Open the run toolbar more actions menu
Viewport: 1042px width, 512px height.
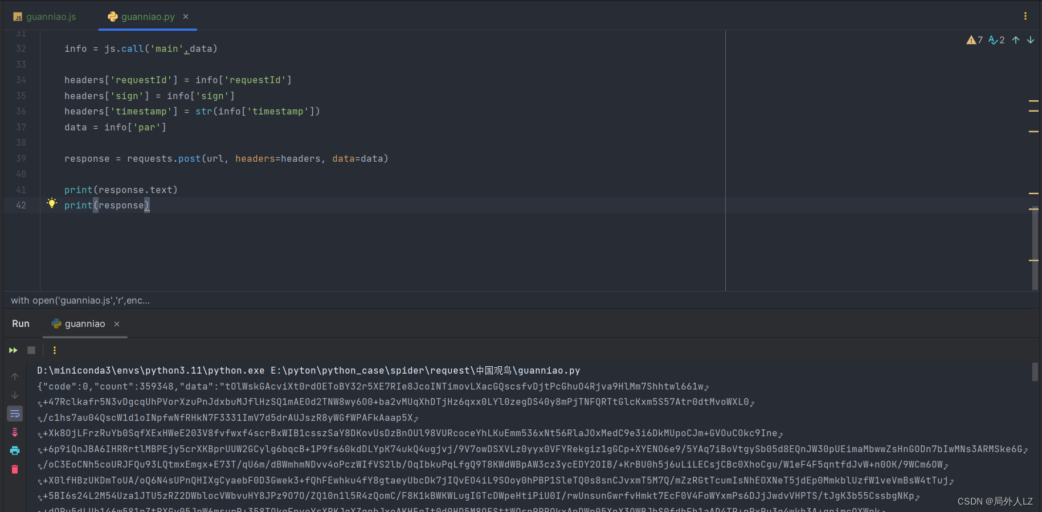tap(55, 350)
